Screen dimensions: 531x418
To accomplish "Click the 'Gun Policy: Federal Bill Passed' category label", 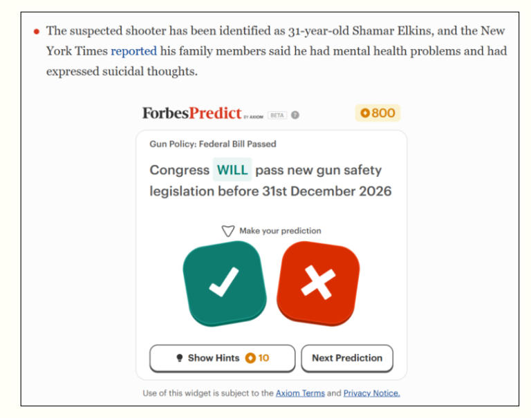I will click(x=213, y=144).
